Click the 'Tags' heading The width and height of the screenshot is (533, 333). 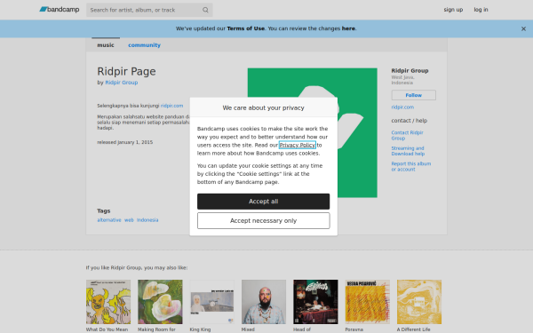104,211
